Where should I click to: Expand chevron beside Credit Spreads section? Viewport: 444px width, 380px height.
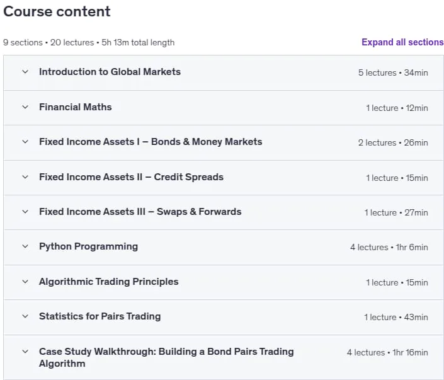click(25, 177)
